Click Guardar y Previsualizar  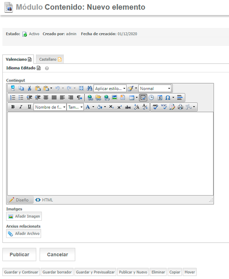[x=95, y=272]
